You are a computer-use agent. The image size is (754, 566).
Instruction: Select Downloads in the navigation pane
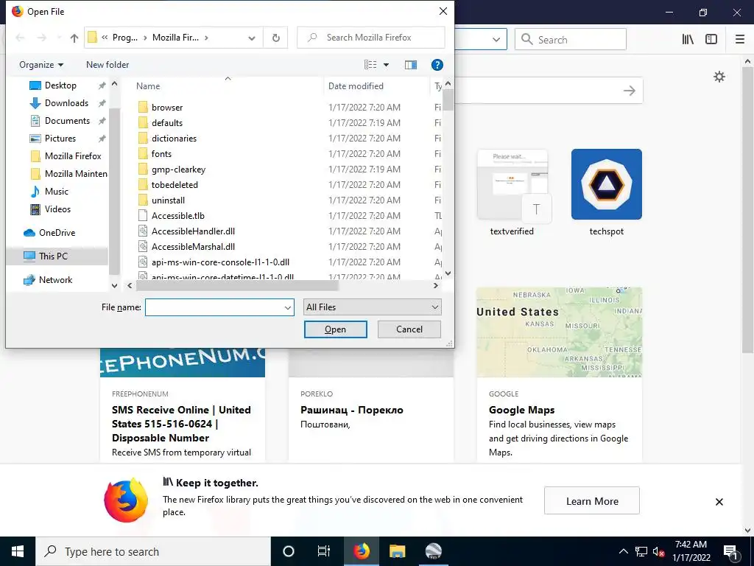click(66, 103)
